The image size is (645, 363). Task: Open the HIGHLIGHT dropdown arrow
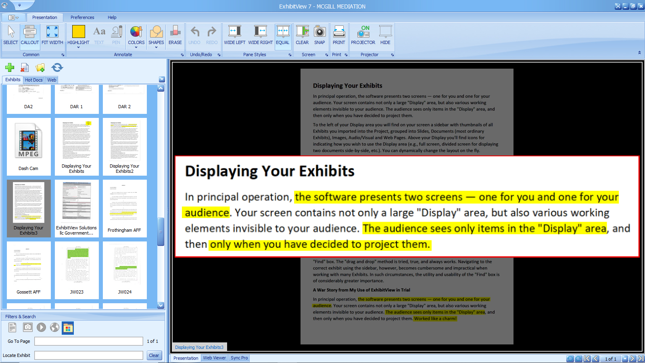tap(78, 47)
